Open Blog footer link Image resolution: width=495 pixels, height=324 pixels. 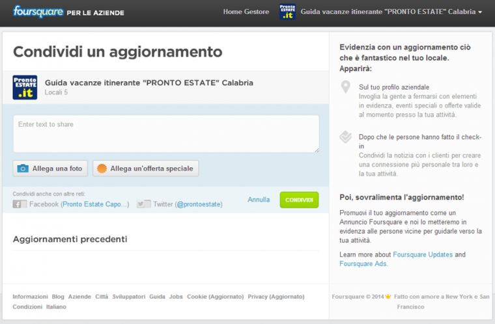[x=58, y=297]
